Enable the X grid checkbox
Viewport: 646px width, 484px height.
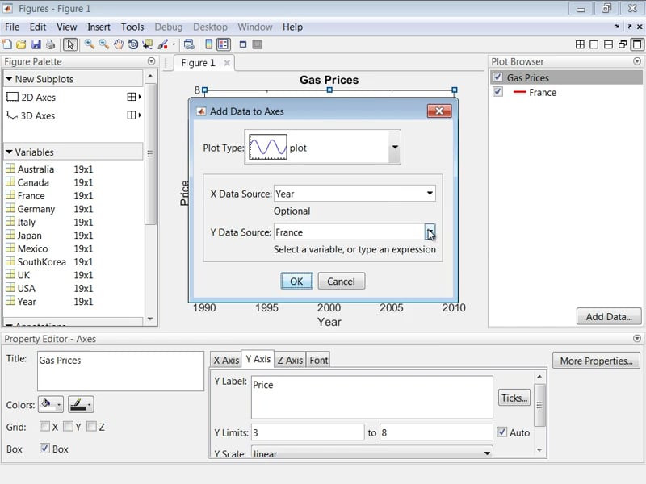44,427
